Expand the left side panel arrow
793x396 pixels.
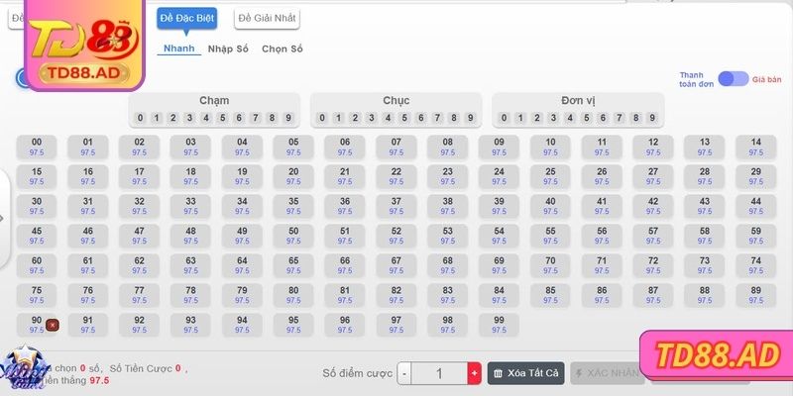tap(3, 218)
